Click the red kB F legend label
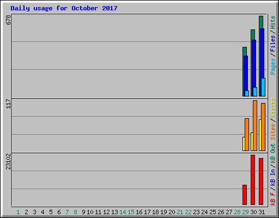This screenshot has height=218, width=279. [272, 199]
